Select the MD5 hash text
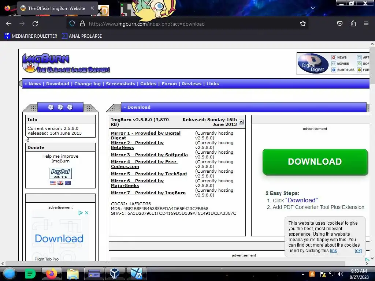This screenshot has height=281, width=375. point(160,209)
